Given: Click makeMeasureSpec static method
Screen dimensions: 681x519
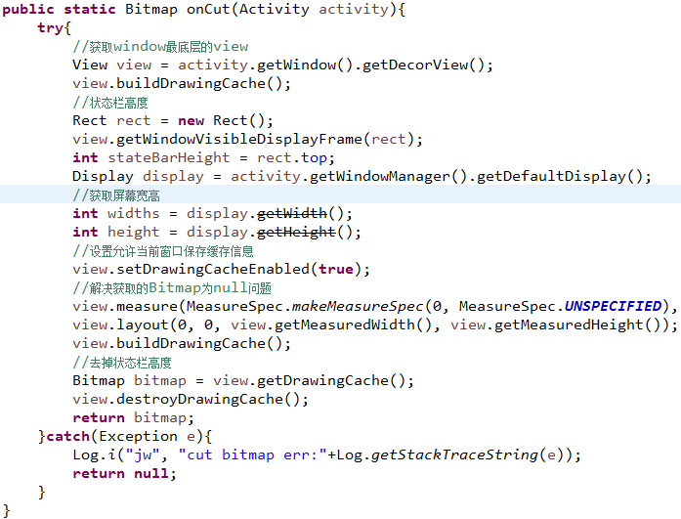Looking at the screenshot, I should [358, 307].
